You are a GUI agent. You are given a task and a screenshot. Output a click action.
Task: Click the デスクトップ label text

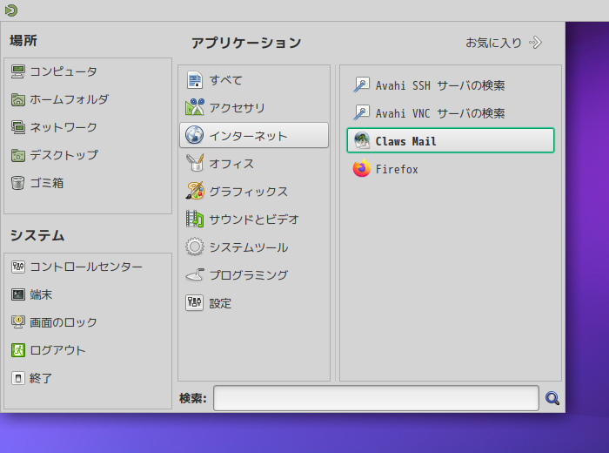pyautogui.click(x=64, y=155)
